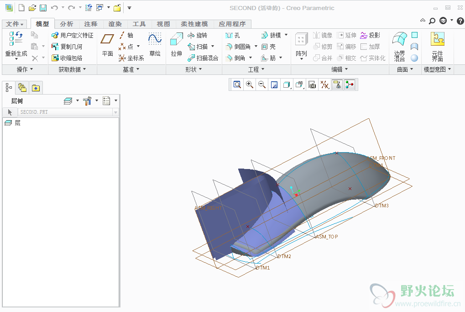Select the Project (投影) tool

pyautogui.click(x=370, y=35)
